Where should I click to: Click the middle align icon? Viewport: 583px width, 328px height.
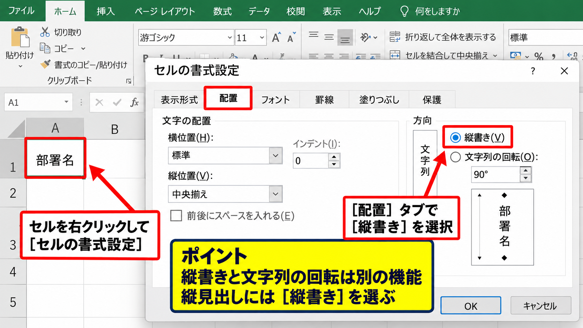click(x=329, y=37)
